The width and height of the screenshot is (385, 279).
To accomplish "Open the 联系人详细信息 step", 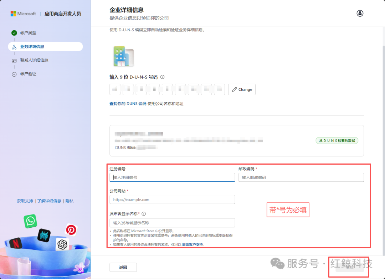I will point(34,60).
